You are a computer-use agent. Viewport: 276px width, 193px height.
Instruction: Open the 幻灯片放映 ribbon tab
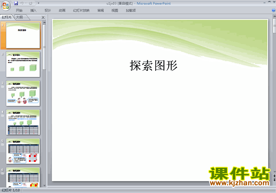tap(81, 10)
